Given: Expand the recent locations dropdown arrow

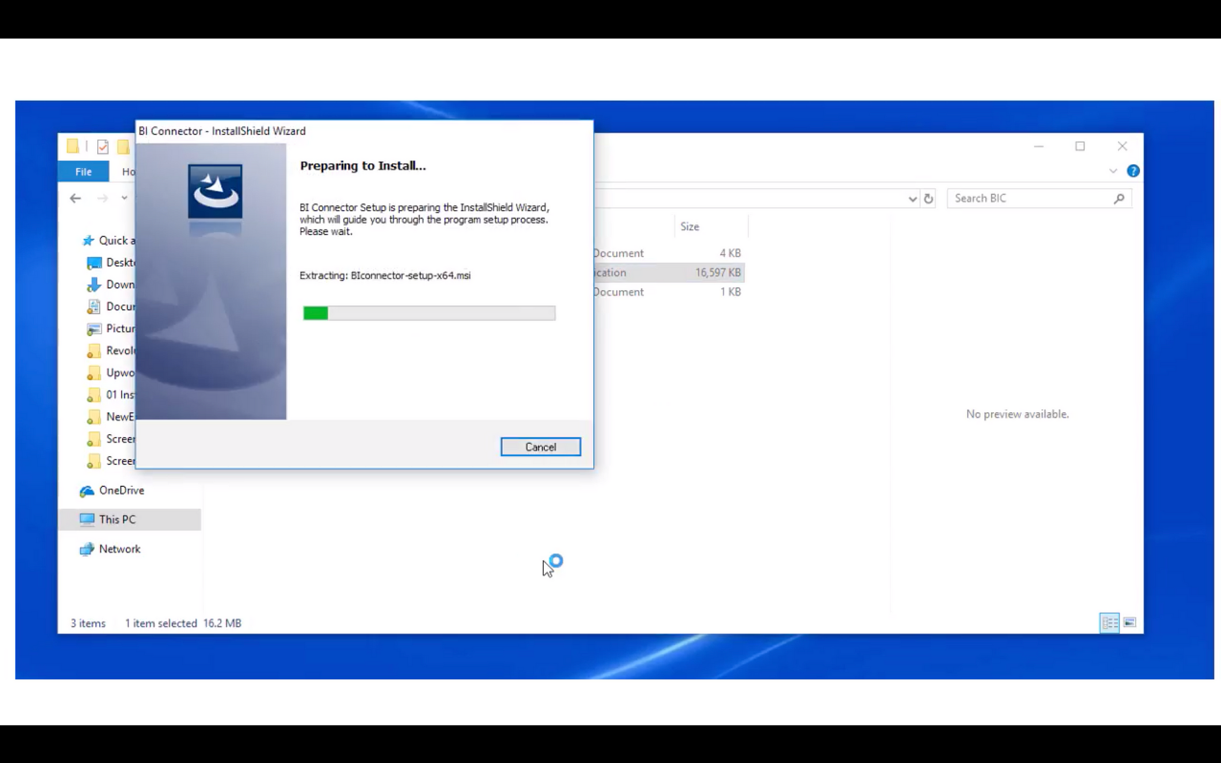Looking at the screenshot, I should (x=124, y=198).
